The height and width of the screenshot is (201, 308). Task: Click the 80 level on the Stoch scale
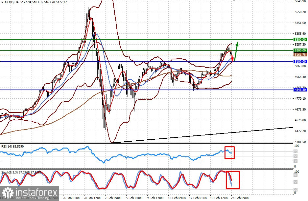pos(296,175)
